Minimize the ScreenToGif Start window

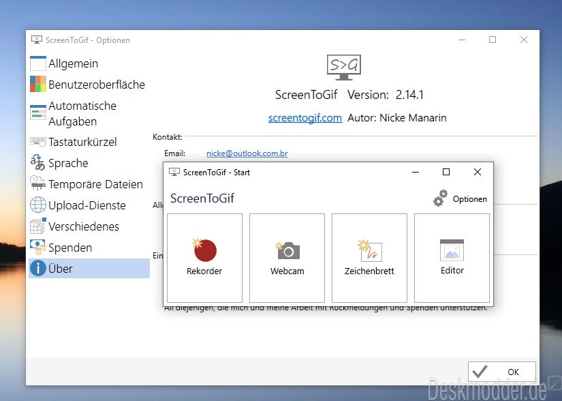pyautogui.click(x=416, y=172)
